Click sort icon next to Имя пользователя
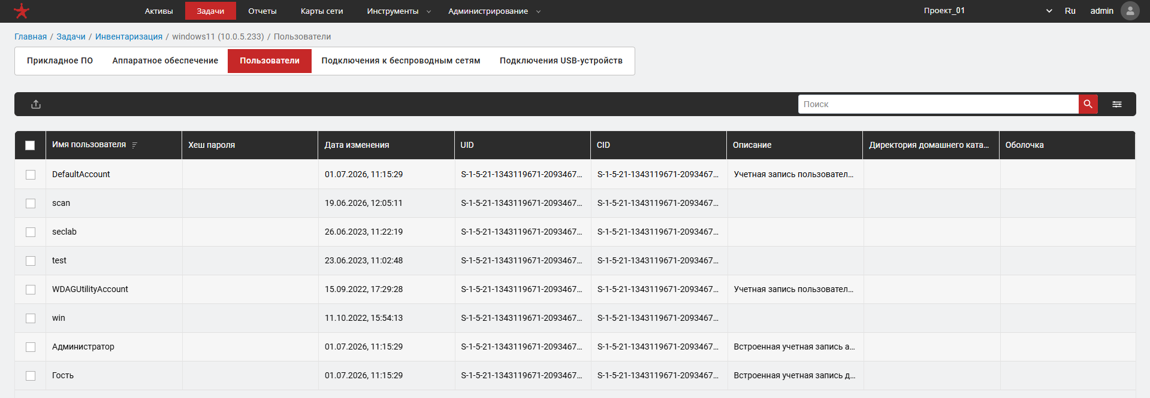This screenshot has width=1150, height=398. coord(135,145)
